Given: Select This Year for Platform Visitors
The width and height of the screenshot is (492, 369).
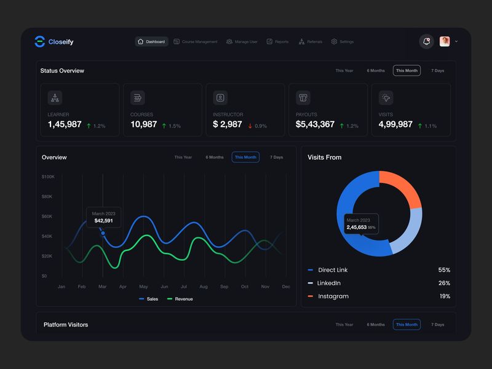Looking at the screenshot, I should (x=344, y=324).
